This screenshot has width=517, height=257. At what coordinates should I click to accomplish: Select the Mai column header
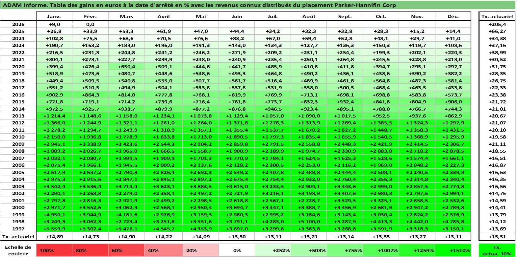tap(200, 16)
